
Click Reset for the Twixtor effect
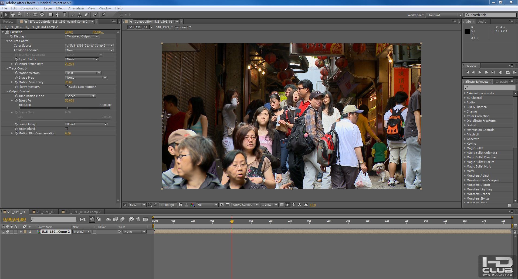tap(69, 32)
